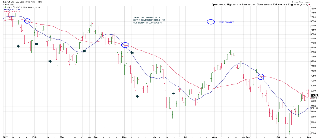The image size is (319, 139).
Task: Click the bowtie circle at early May
Action: point(125,45)
